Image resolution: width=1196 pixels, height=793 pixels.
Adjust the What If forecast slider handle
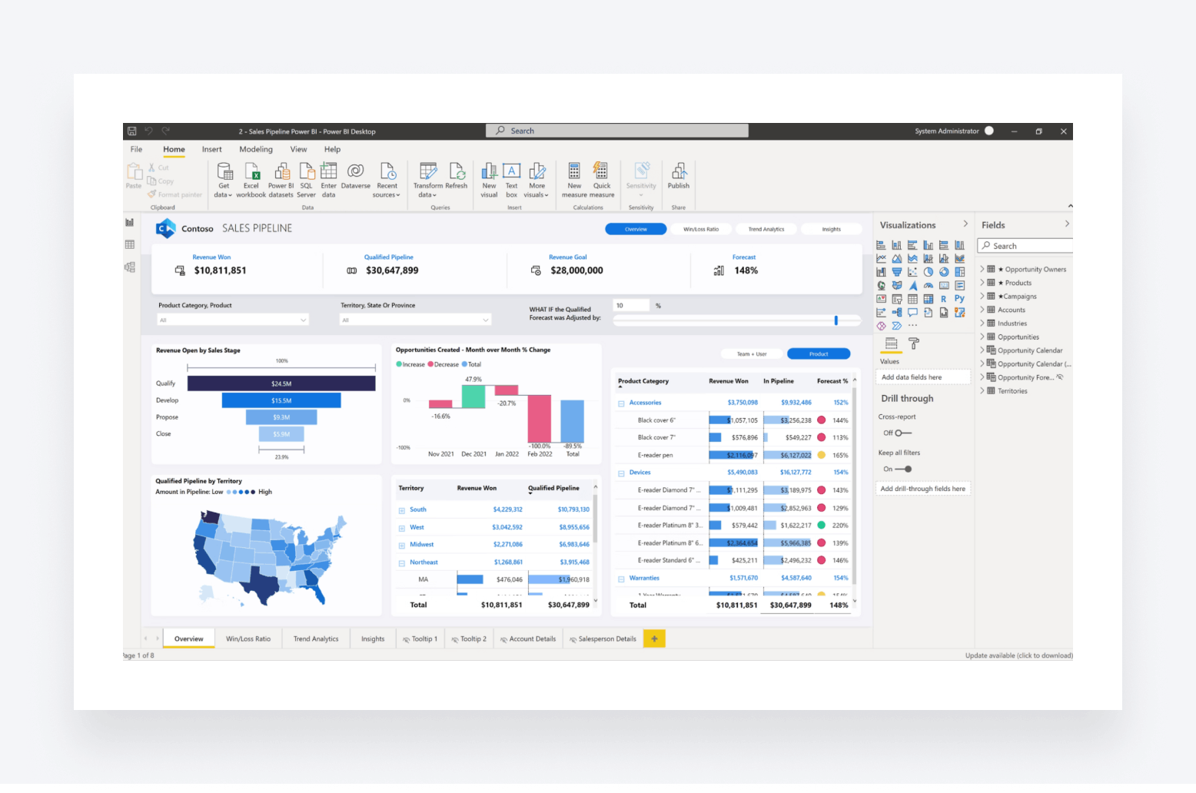click(x=836, y=320)
